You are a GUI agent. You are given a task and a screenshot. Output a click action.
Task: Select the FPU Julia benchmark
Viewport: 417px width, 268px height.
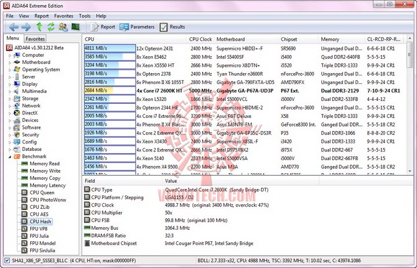coord(39,236)
